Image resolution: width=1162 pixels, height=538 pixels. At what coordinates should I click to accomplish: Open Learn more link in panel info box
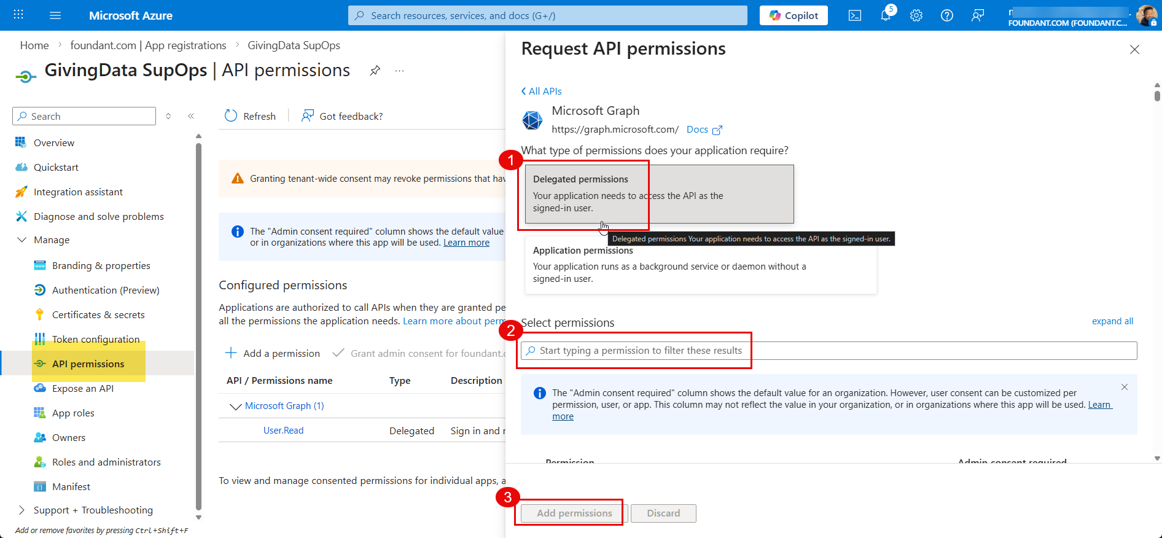pos(1099,405)
